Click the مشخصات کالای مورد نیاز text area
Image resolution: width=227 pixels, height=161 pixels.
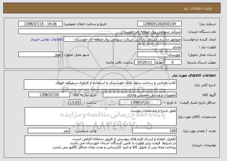pyautogui.click(x=101, y=116)
